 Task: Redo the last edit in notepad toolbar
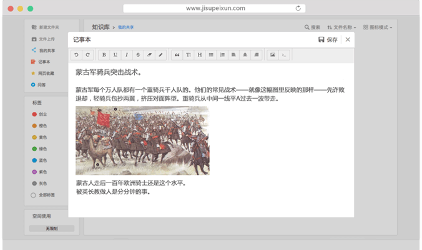(88, 55)
